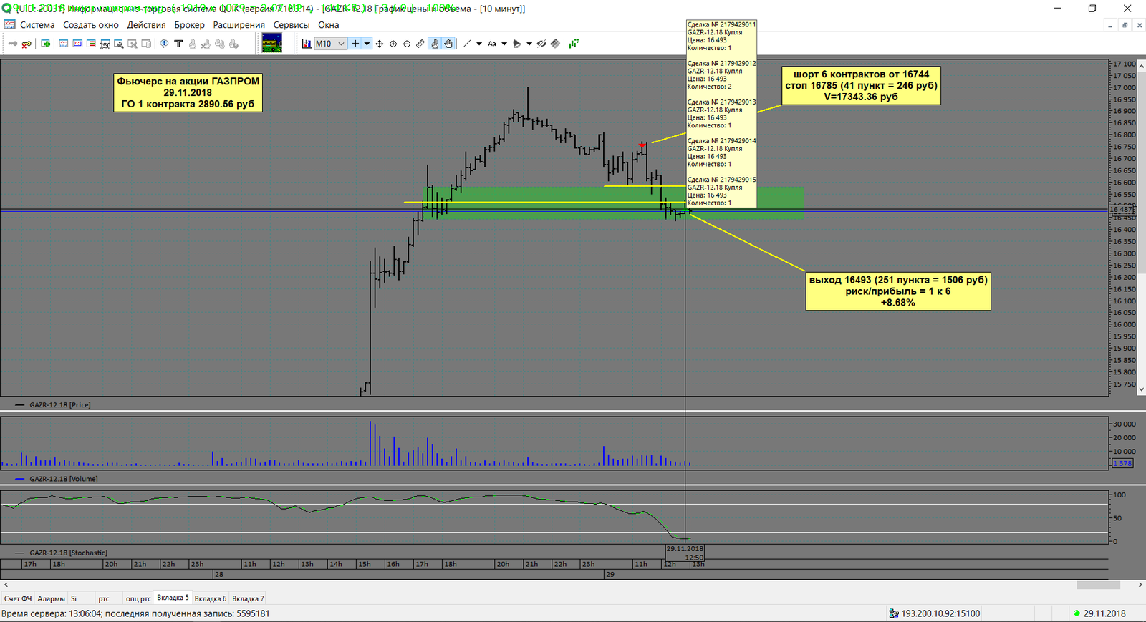
Task: Open the Сервисы menu
Action: point(292,25)
